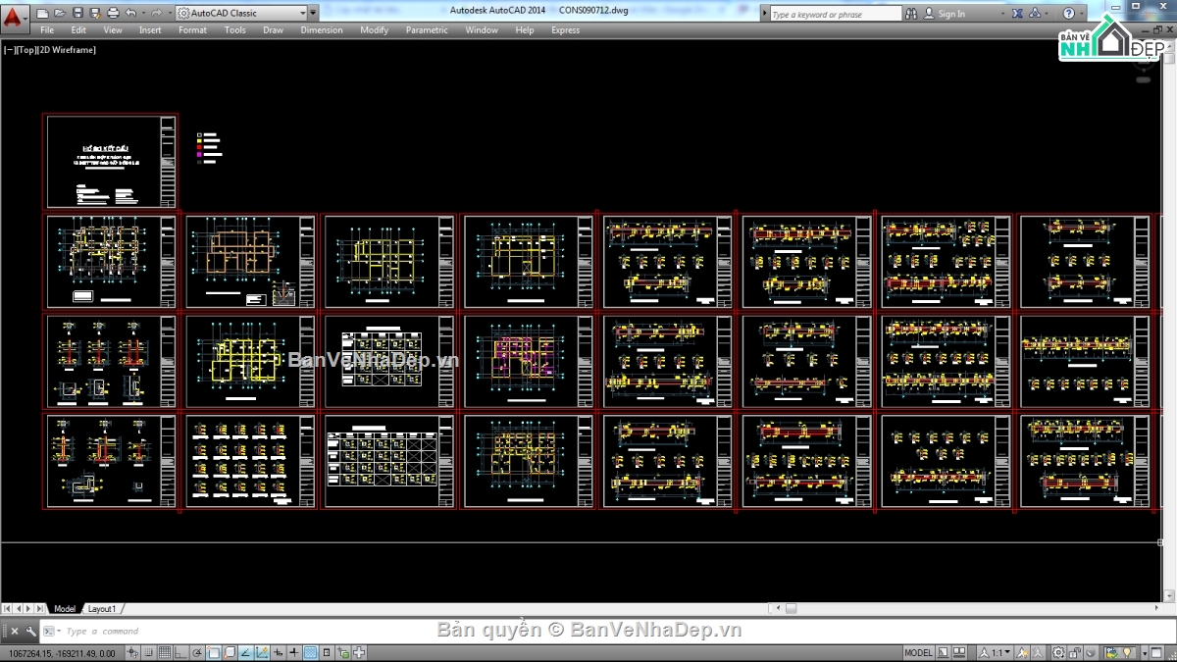The width and height of the screenshot is (1177, 662).
Task: Redo the last undone action
Action: [157, 13]
